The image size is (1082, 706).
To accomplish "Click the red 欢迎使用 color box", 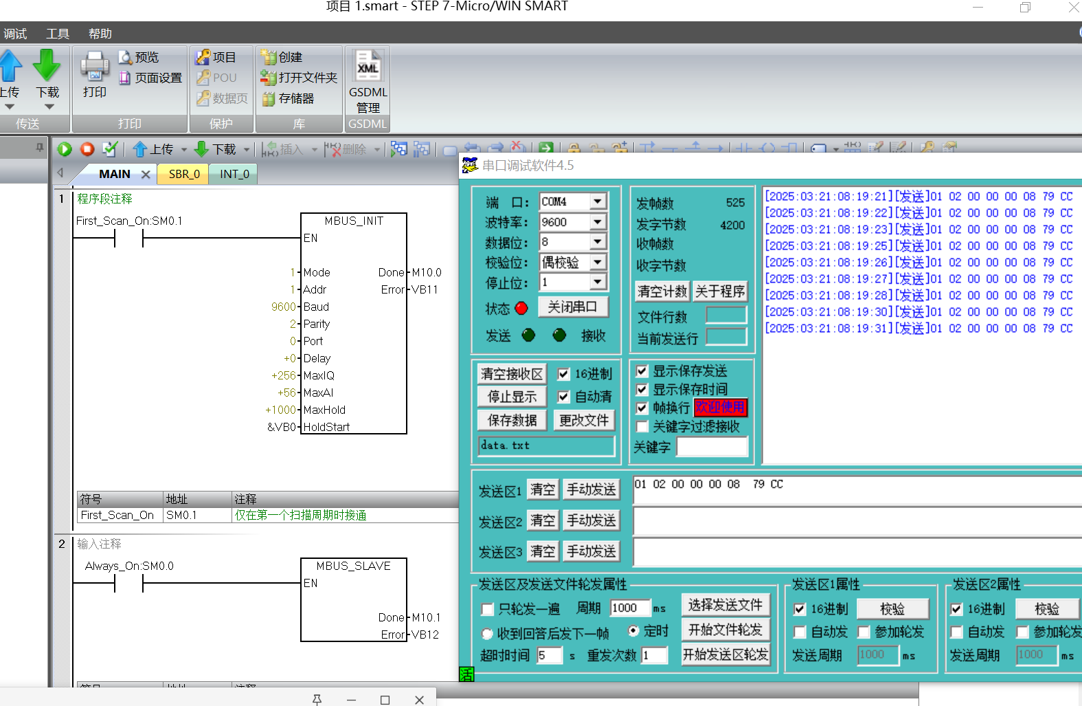I will [x=719, y=408].
